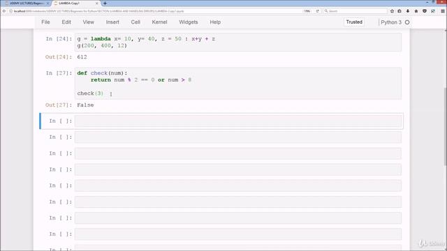The height and width of the screenshot is (251, 447).
Task: Click the zoom level 170% indicator
Action: click(x=307, y=11)
